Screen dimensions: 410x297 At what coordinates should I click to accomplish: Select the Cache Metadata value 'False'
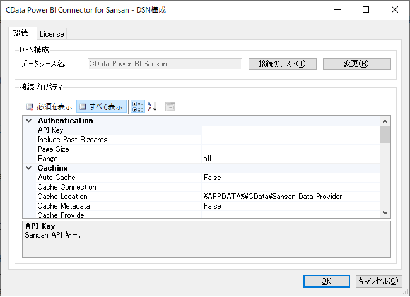coord(213,206)
